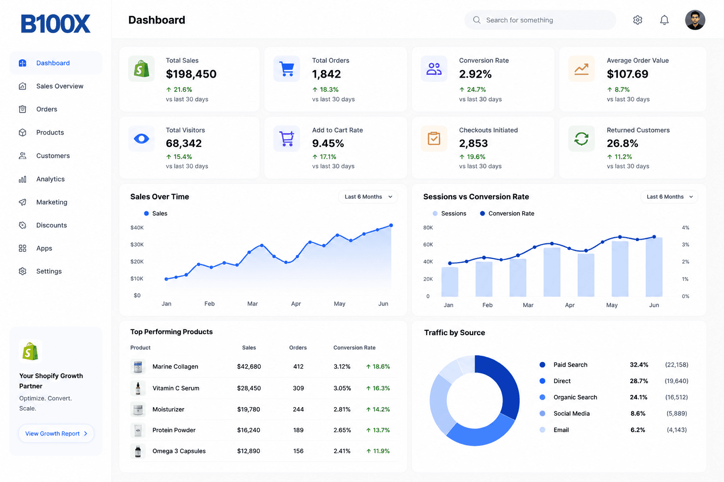Click the Average Order Value trend icon
Screen dimensions: 724x482
point(581,69)
